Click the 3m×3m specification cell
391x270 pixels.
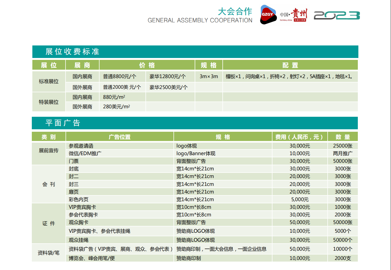tap(209, 76)
